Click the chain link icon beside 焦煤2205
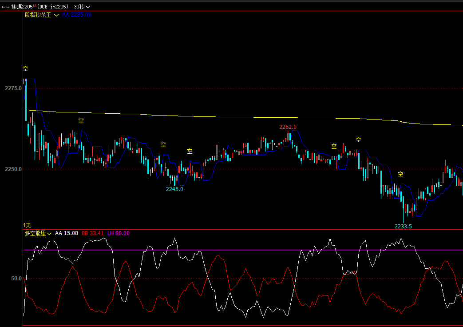 point(6,7)
